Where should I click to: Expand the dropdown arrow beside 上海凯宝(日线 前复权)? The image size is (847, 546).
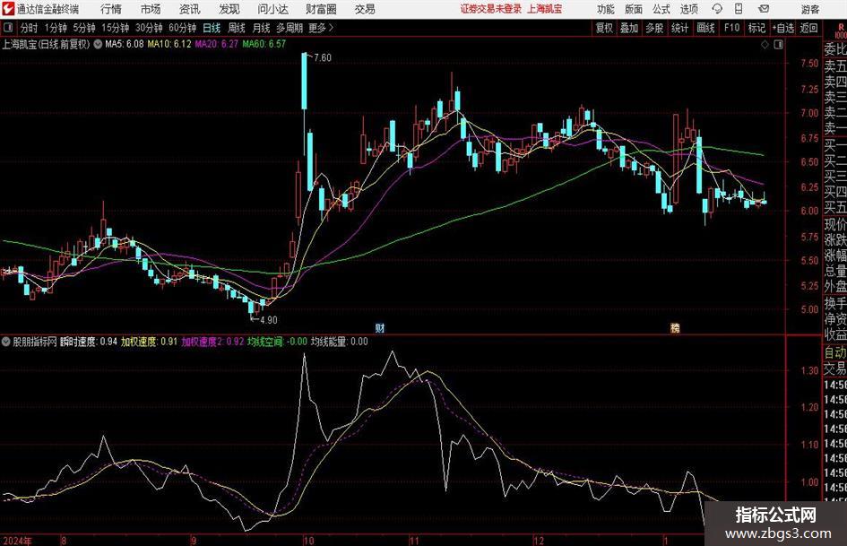tap(98, 44)
